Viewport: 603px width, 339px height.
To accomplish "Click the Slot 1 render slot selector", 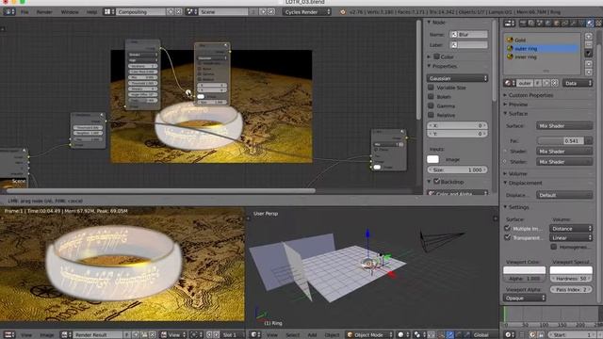I will (x=233, y=335).
